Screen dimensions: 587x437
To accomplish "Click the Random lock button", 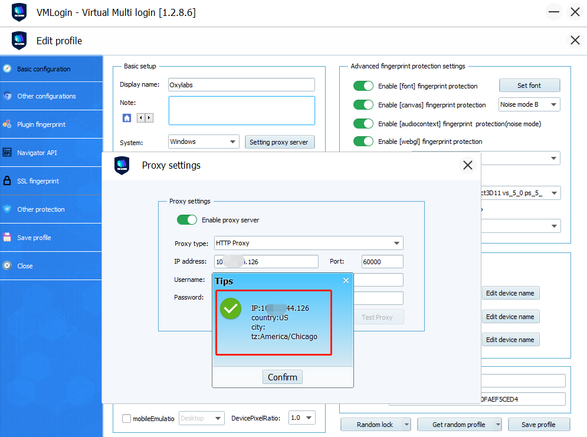I will point(375,425).
